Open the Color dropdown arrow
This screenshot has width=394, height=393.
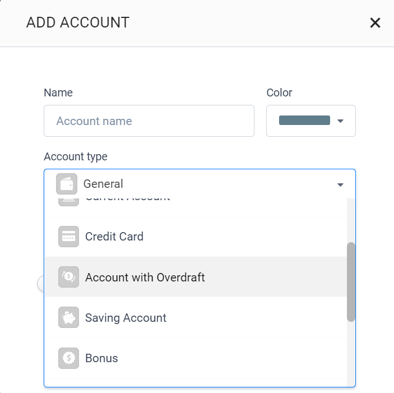(x=340, y=121)
